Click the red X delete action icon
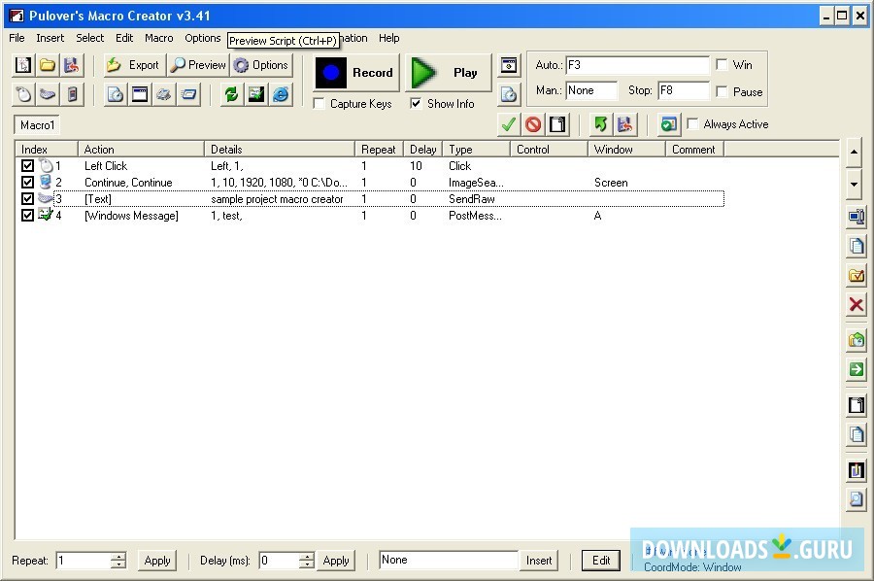The height and width of the screenshot is (581, 874). coord(857,304)
